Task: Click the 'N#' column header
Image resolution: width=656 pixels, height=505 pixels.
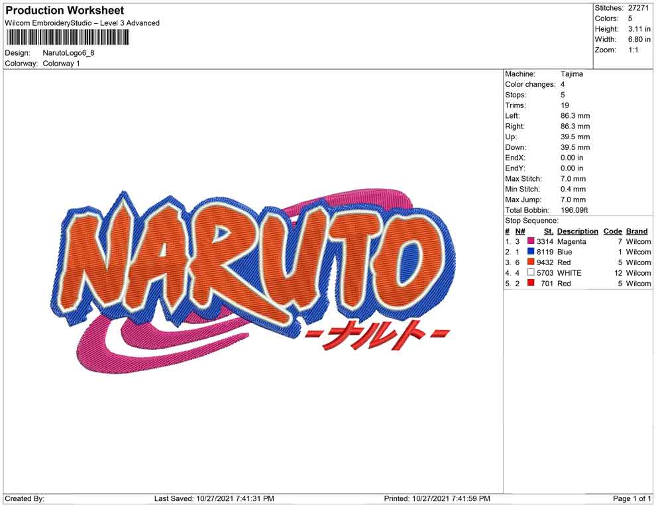Action: 520,231
